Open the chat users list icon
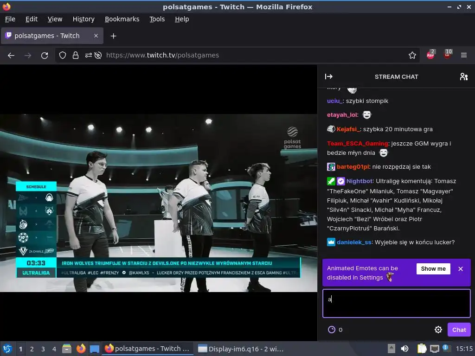 (x=463, y=76)
